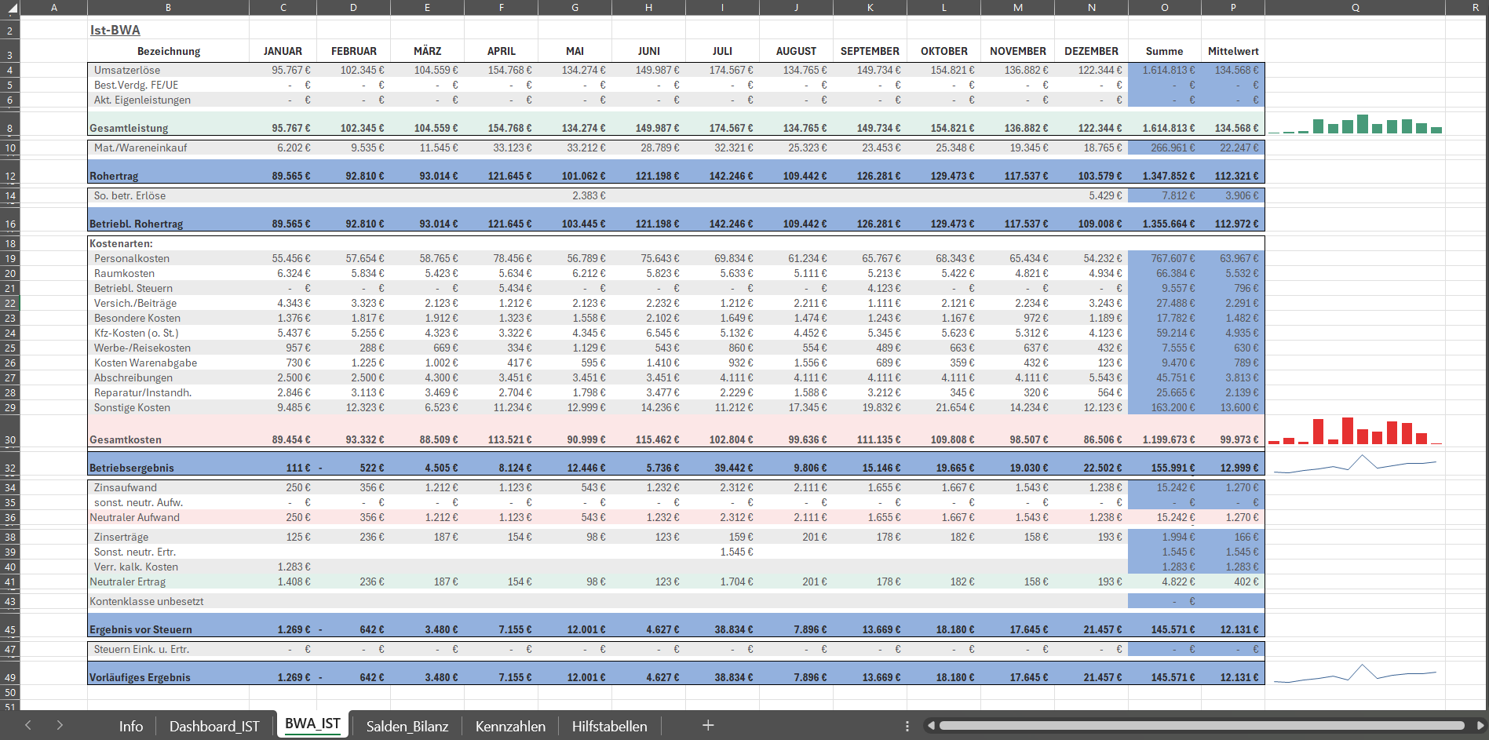Click the Ist-BWA title link

tap(115, 31)
